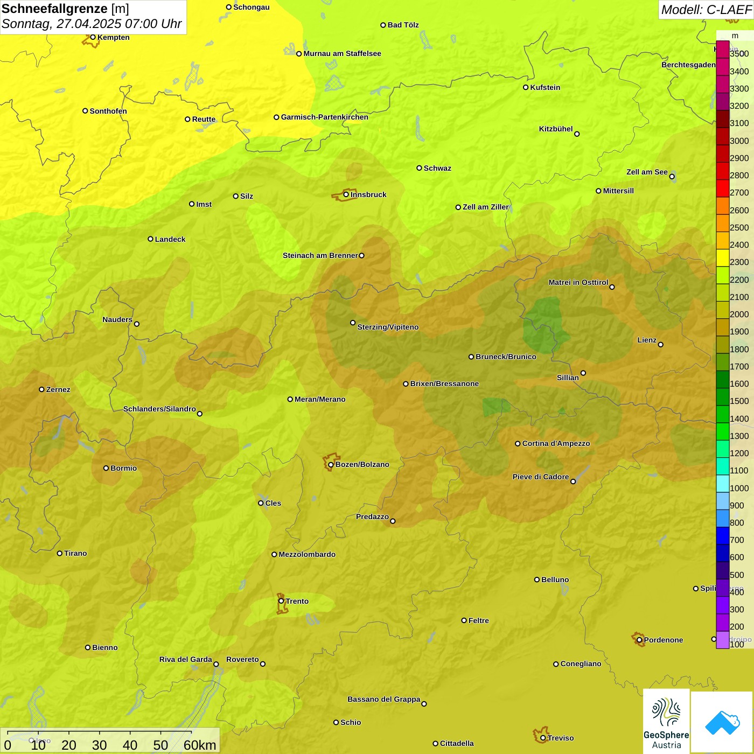Click the Schneefallgrenze [m] map title
The width and height of the screenshot is (754, 754).
tap(65, 9)
